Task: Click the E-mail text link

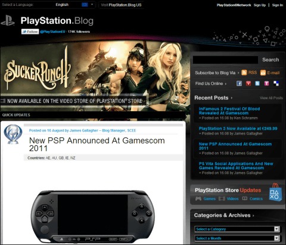Action: pos(273,73)
